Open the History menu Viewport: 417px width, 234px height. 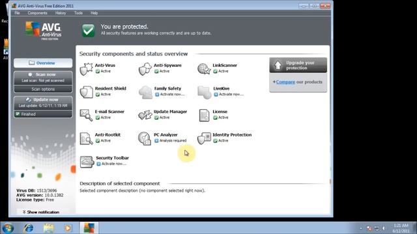61,13
